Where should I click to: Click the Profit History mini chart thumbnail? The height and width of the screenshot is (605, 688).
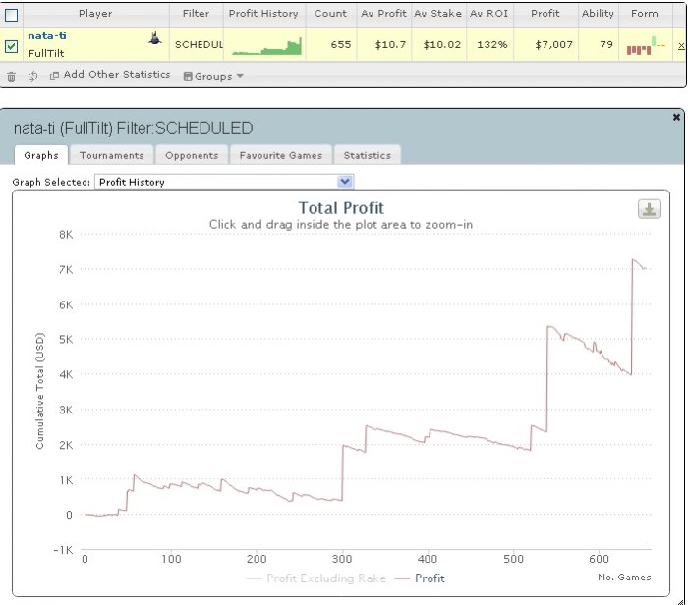pos(266,46)
